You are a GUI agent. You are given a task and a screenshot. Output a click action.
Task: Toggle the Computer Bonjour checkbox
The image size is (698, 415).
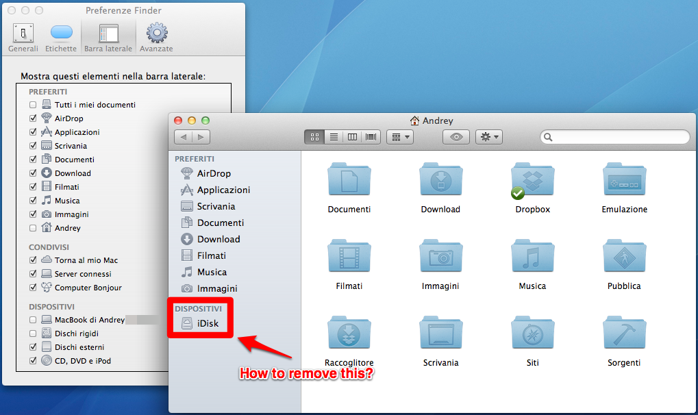(33, 288)
